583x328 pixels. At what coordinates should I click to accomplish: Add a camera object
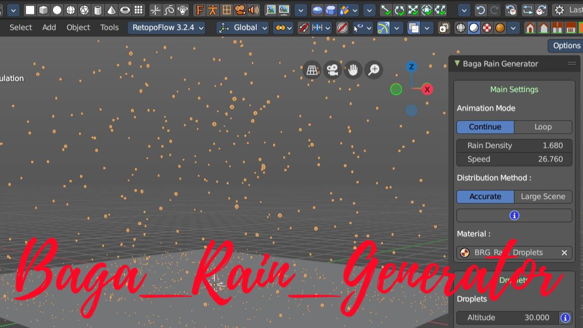click(x=240, y=10)
